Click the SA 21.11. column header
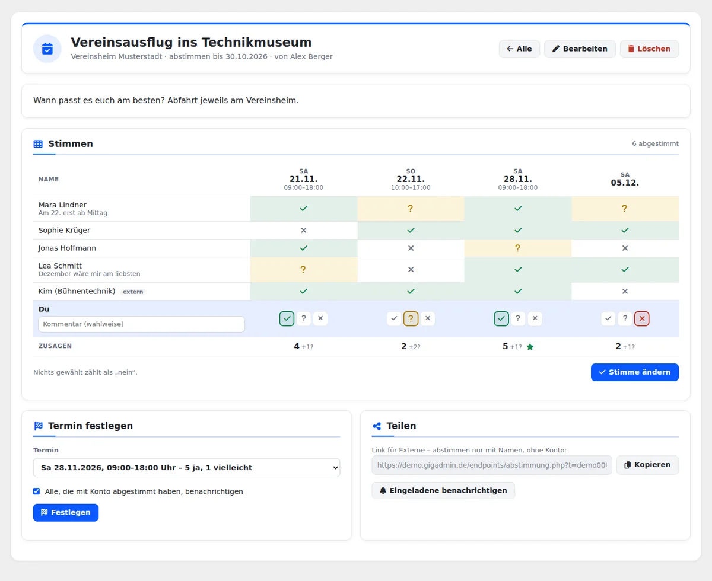Screen dimensions: 712x581 pyautogui.click(x=304, y=179)
